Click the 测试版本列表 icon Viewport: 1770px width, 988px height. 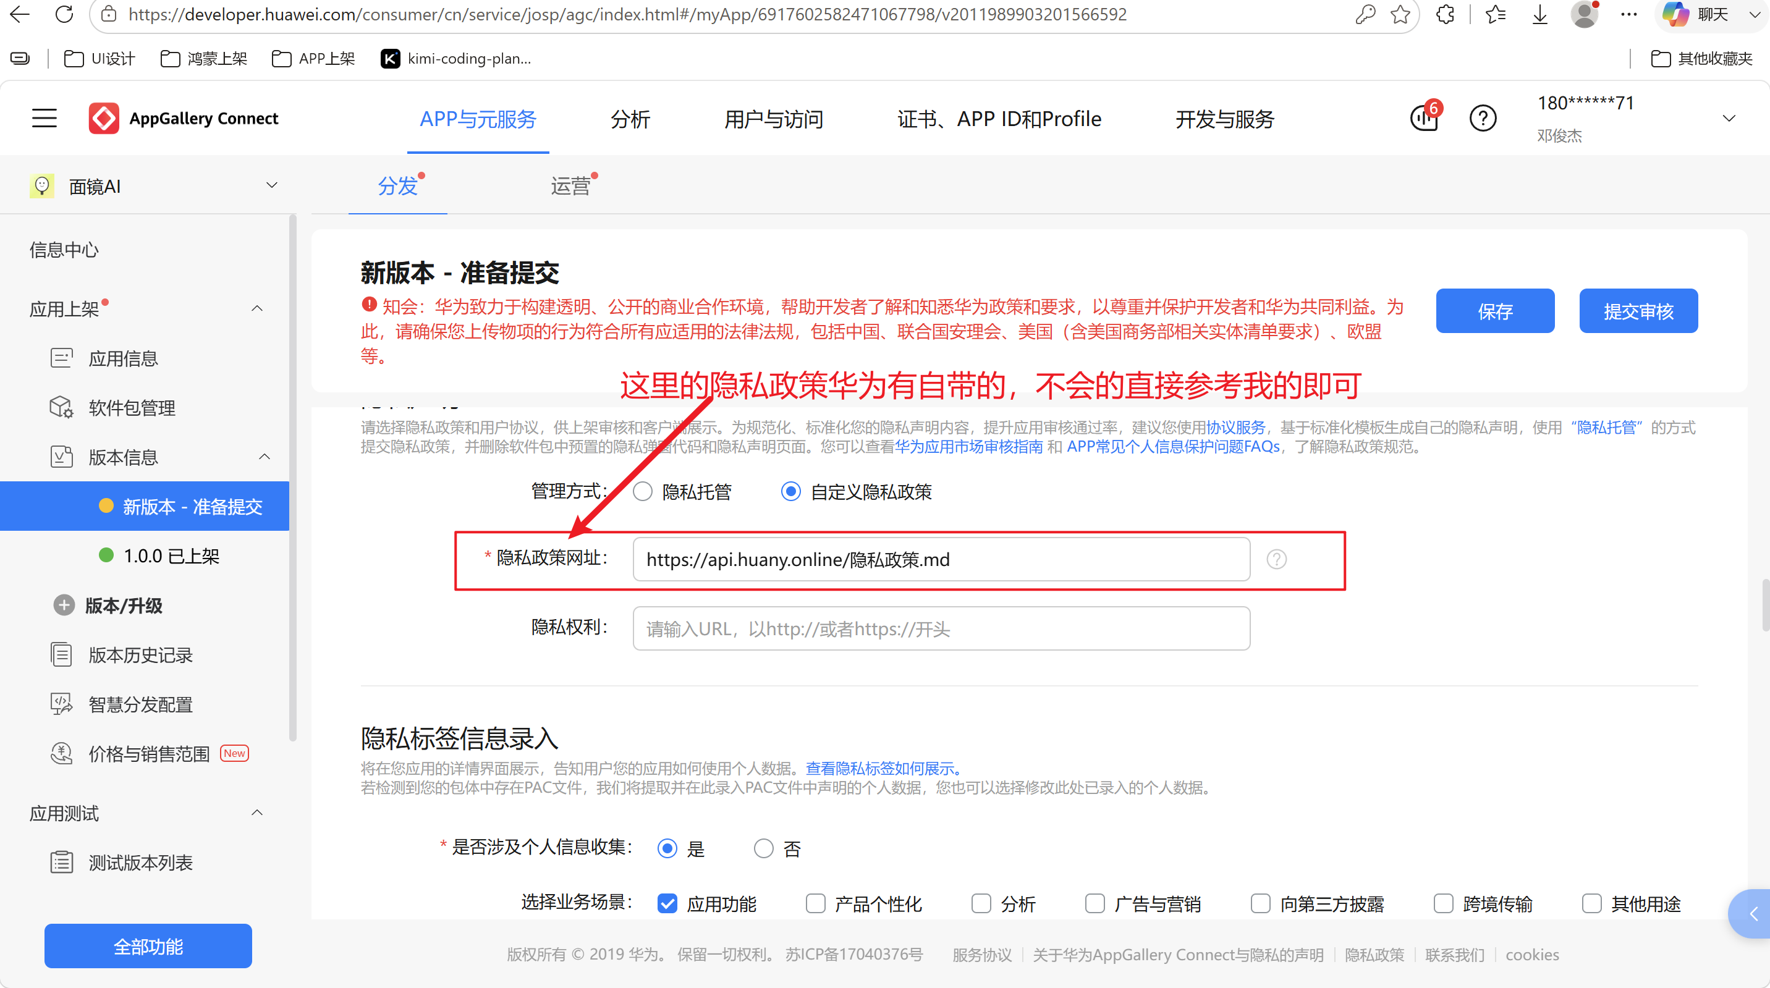click(61, 863)
